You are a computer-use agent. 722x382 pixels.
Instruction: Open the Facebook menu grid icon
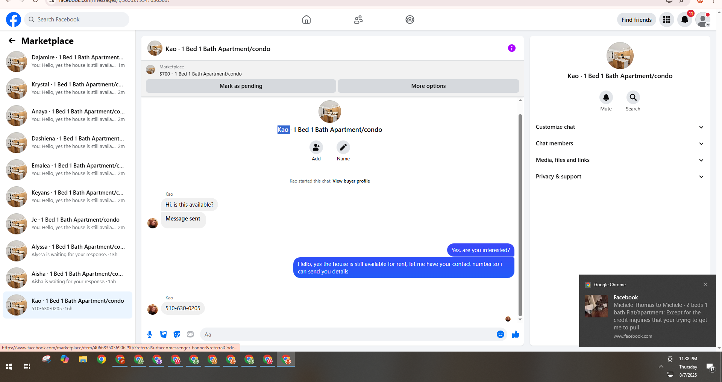pos(667,20)
